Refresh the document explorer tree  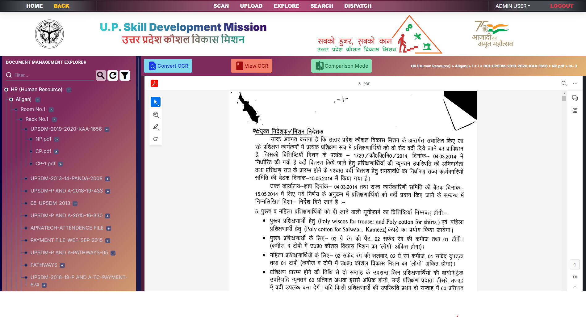113,75
